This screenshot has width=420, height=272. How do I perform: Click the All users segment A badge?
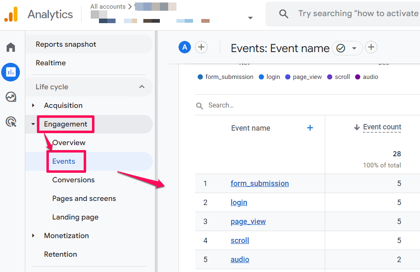(185, 47)
